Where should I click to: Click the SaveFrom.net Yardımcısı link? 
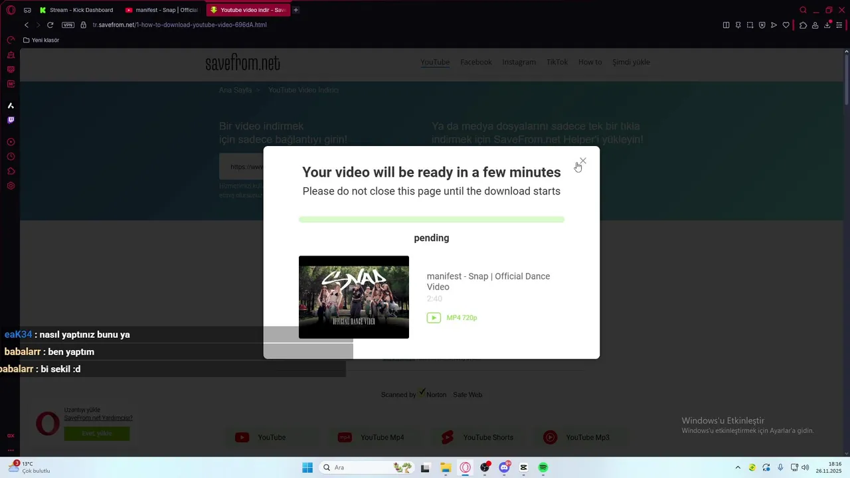tap(98, 418)
